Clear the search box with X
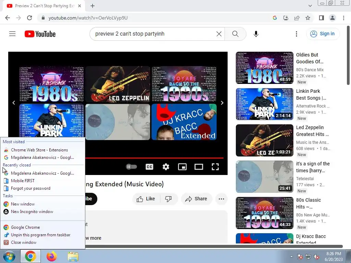Viewport: 351px width, 263px height. (x=219, y=34)
